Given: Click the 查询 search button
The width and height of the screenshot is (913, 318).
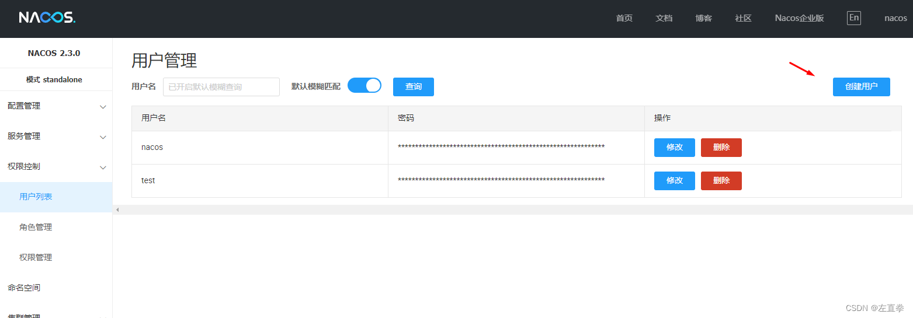Looking at the screenshot, I should coord(414,87).
